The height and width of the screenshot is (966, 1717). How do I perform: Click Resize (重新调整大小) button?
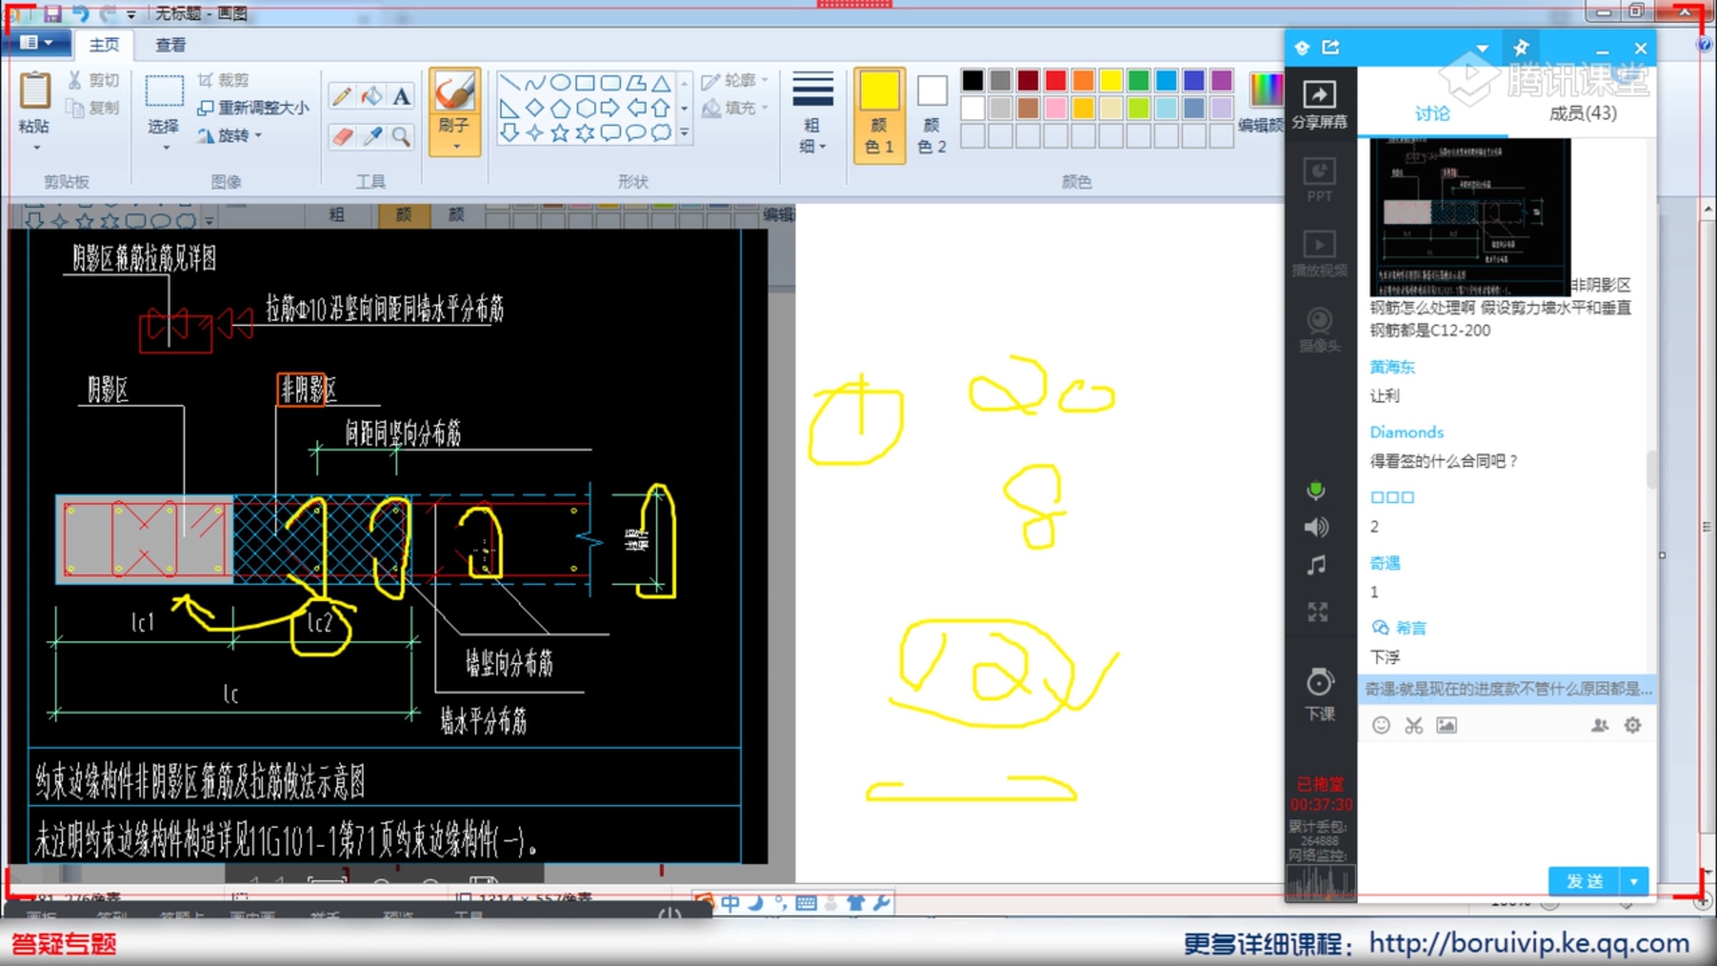pyautogui.click(x=254, y=107)
